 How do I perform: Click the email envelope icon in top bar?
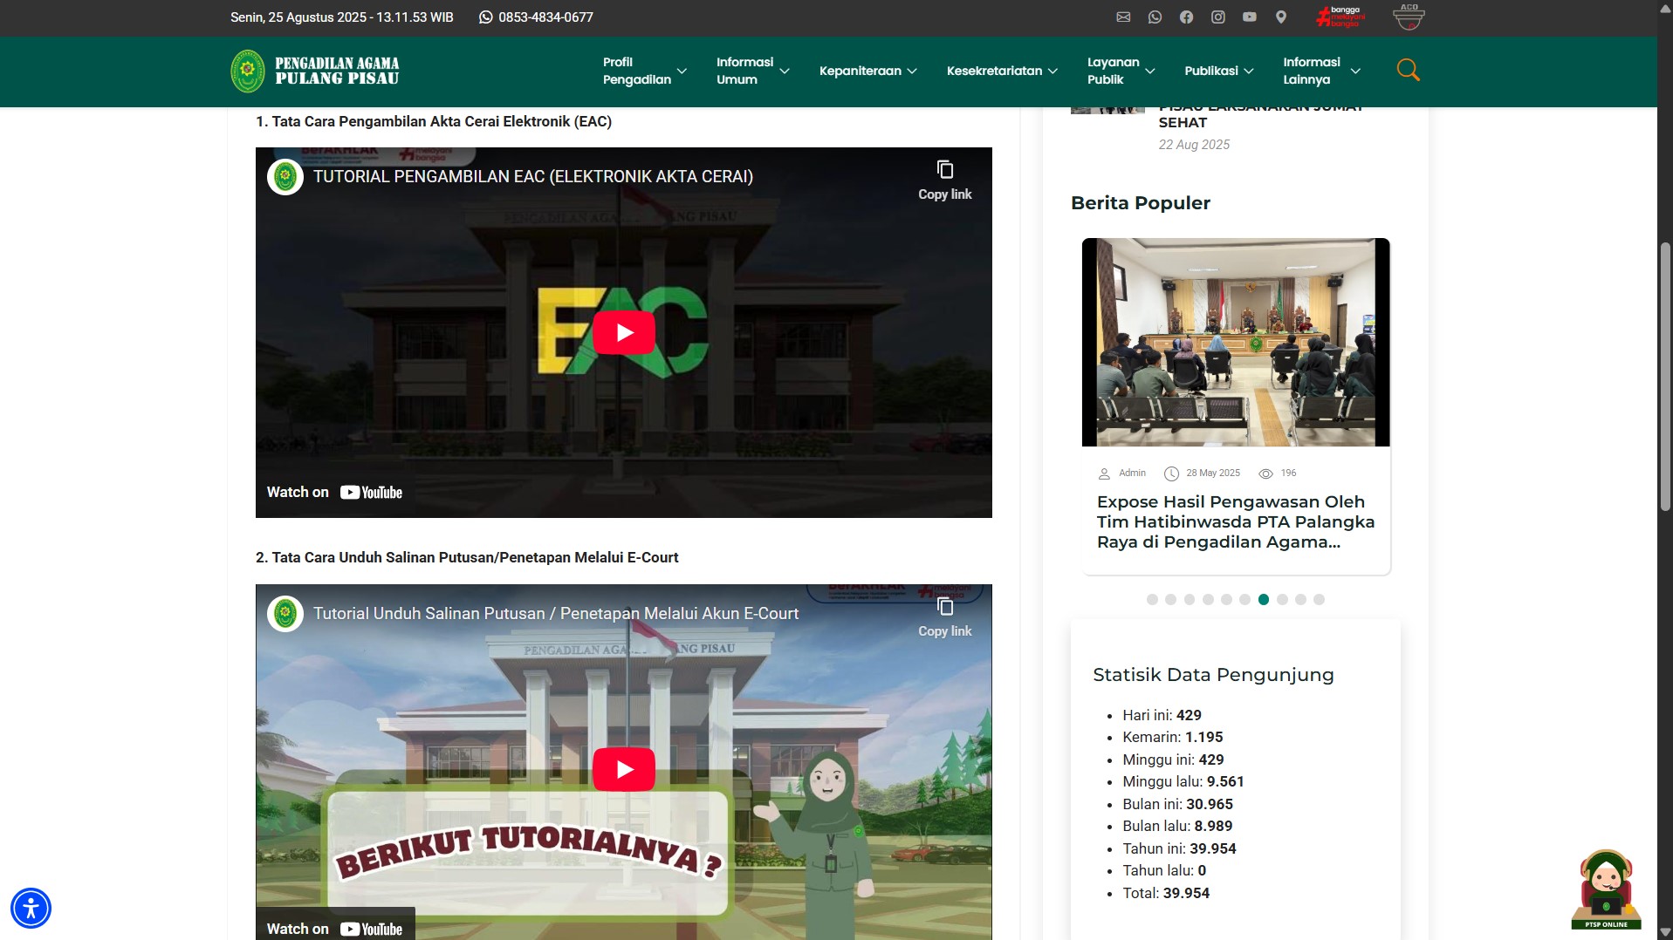point(1123,17)
